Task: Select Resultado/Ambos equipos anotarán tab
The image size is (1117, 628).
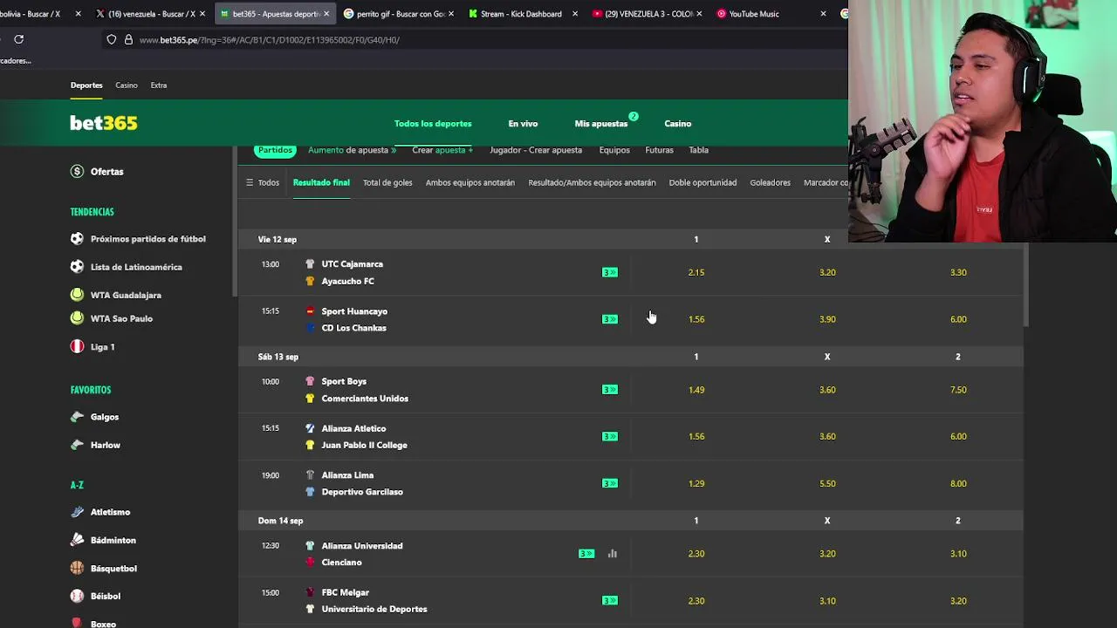Action: [x=592, y=182]
